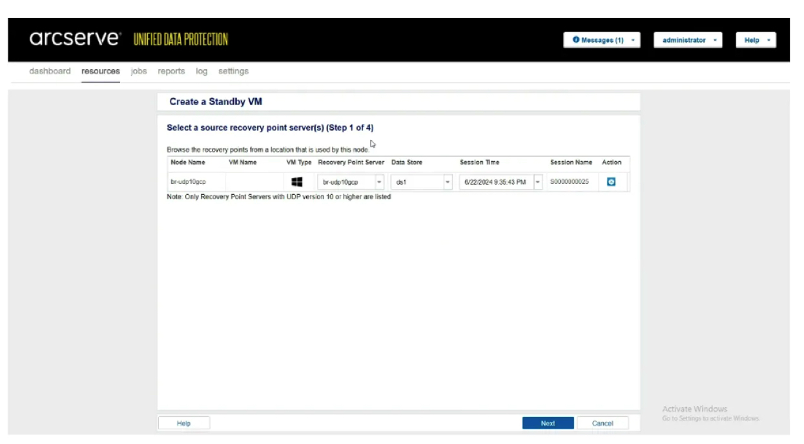
Task: Go to the jobs tab
Action: click(x=139, y=71)
